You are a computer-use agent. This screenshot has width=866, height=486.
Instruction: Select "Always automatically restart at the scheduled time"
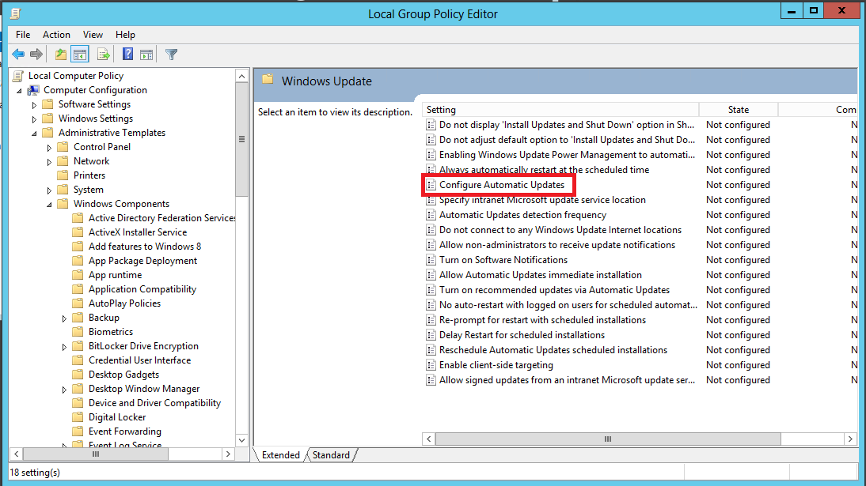pos(544,170)
